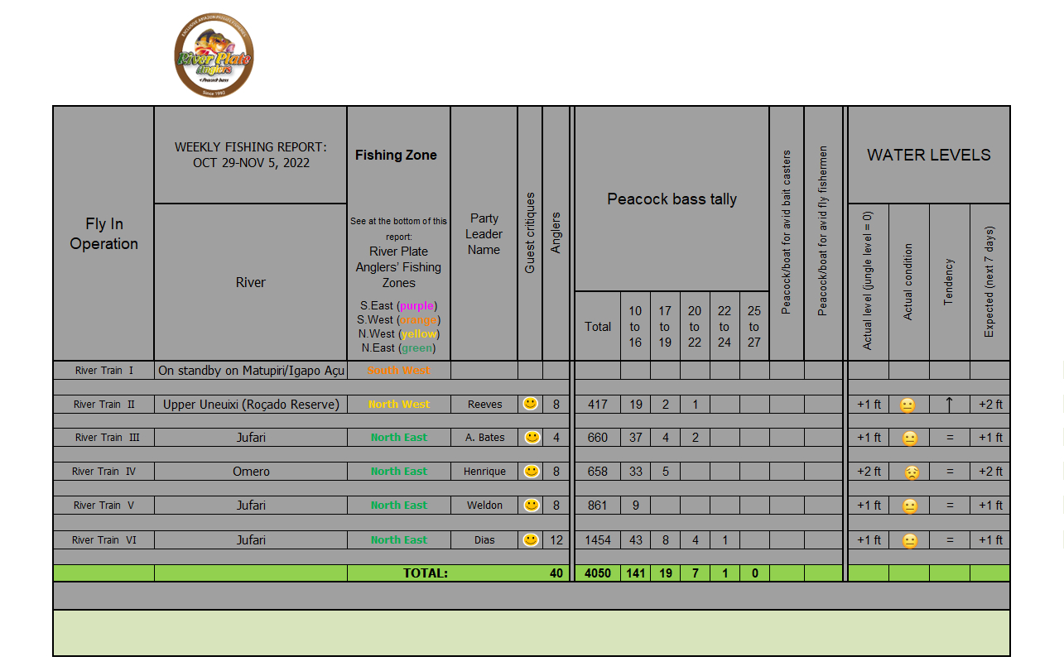Viewport: 1064px width, 671px height.
Task: Click the upward tendency arrow for River Train II
Action: [949, 404]
